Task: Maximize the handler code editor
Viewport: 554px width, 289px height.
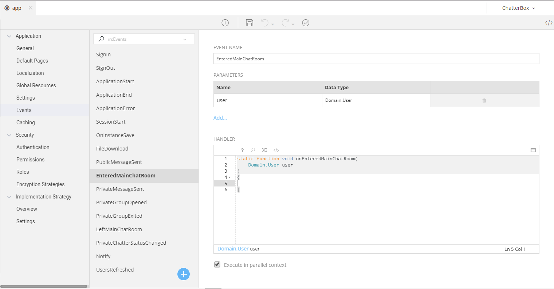Action: [533, 150]
